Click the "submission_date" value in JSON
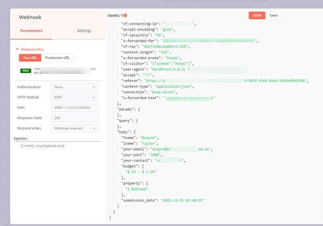Screen dimensions: 323x226 183,200
